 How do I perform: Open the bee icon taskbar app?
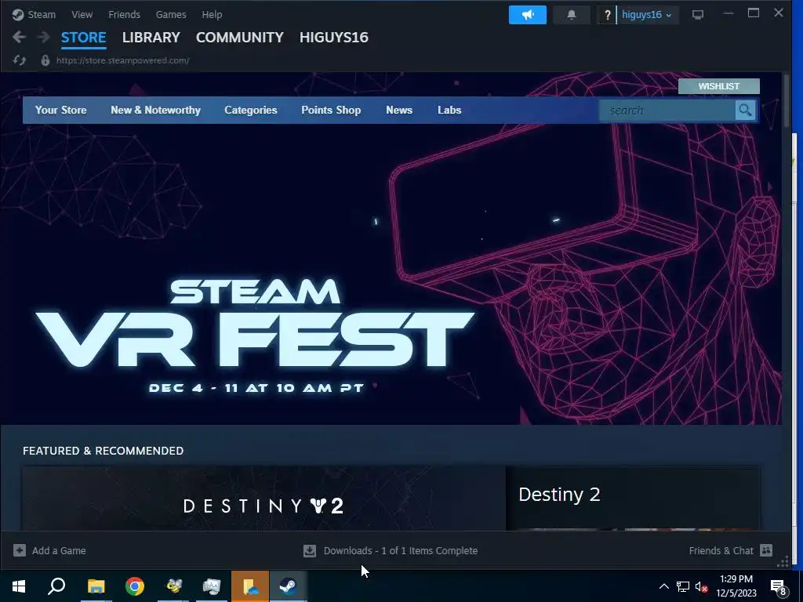(x=173, y=586)
